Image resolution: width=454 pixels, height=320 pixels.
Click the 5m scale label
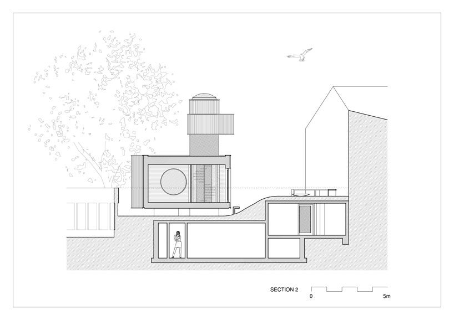click(386, 296)
